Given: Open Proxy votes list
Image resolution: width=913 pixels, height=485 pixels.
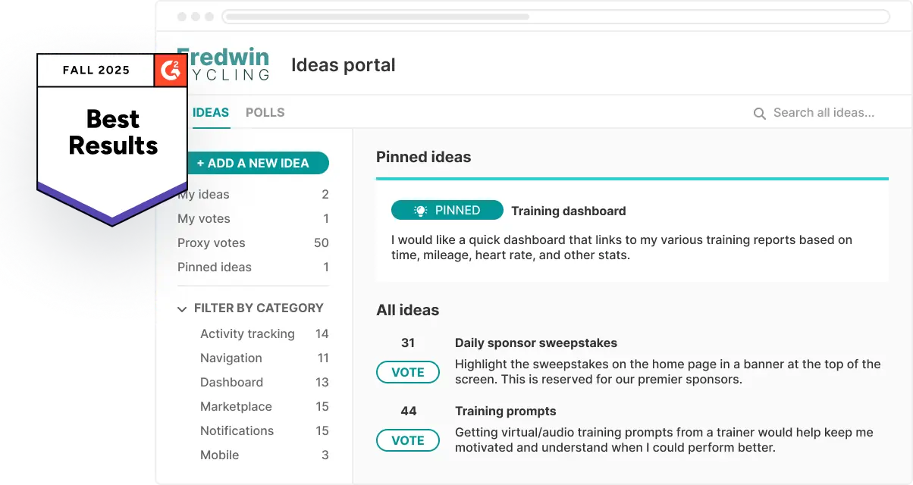Looking at the screenshot, I should 212,243.
